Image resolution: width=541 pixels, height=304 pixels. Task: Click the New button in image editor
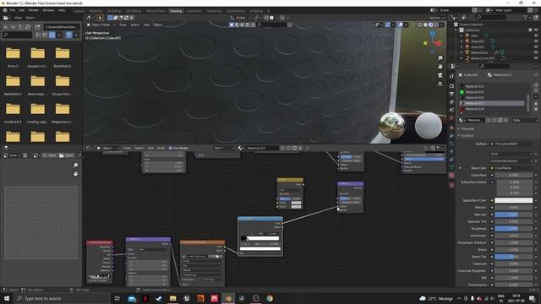pos(50,155)
